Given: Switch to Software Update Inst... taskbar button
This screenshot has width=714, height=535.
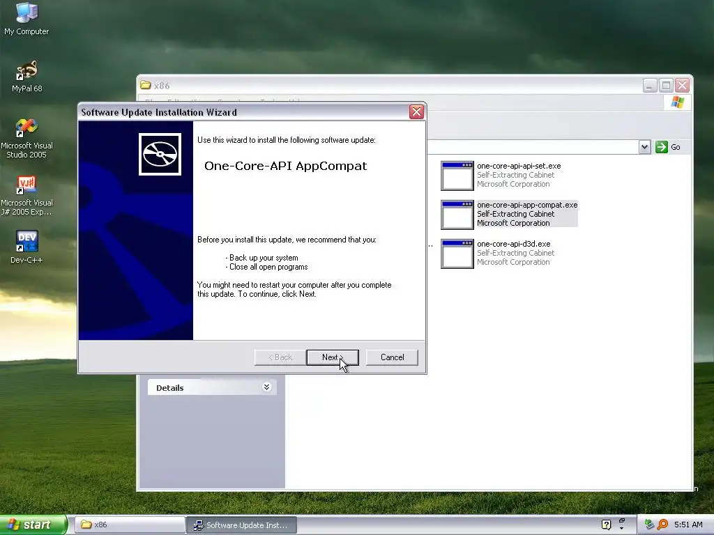Looking at the screenshot, I should (x=242, y=525).
